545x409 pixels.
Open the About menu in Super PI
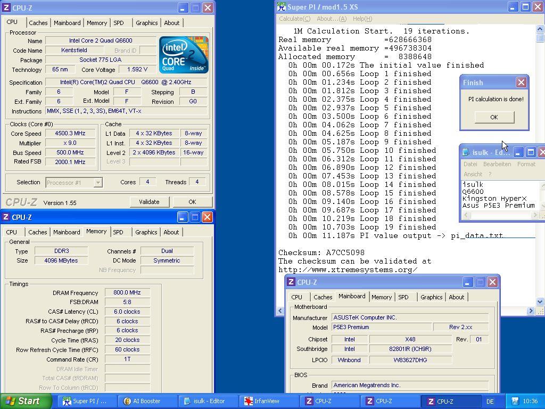332,19
